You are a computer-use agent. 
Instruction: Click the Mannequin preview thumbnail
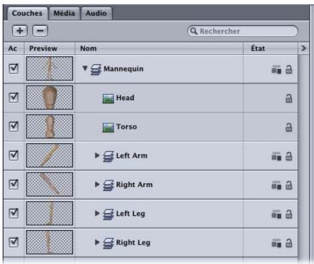point(50,68)
